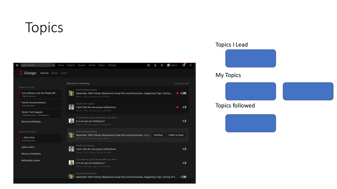Image resolution: width=337 pixels, height=189 pixels.
Task: Click the Discussions Following heading
Action: pyautogui.click(x=78, y=83)
